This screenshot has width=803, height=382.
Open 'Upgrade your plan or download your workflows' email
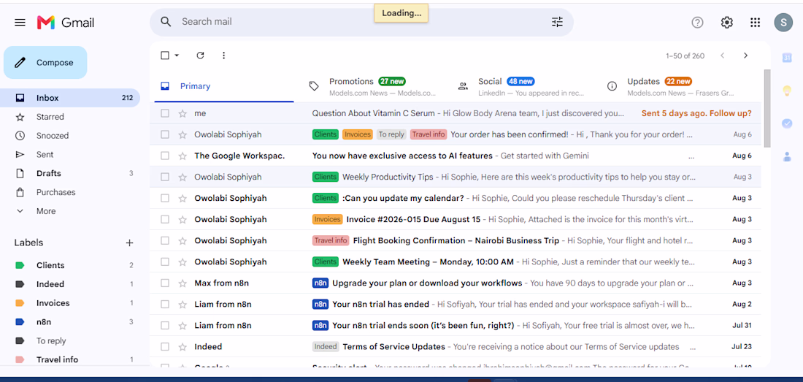pos(456,283)
